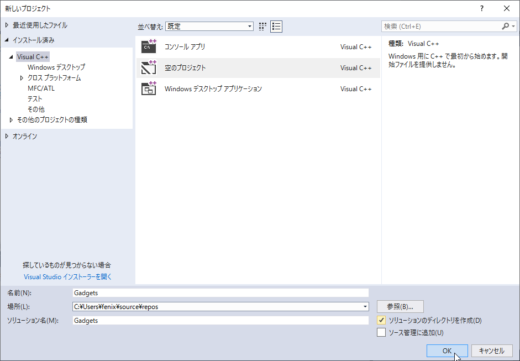The image size is (520, 361).
Task: Collapse the Visual C++ tree node
Action: tap(11, 56)
